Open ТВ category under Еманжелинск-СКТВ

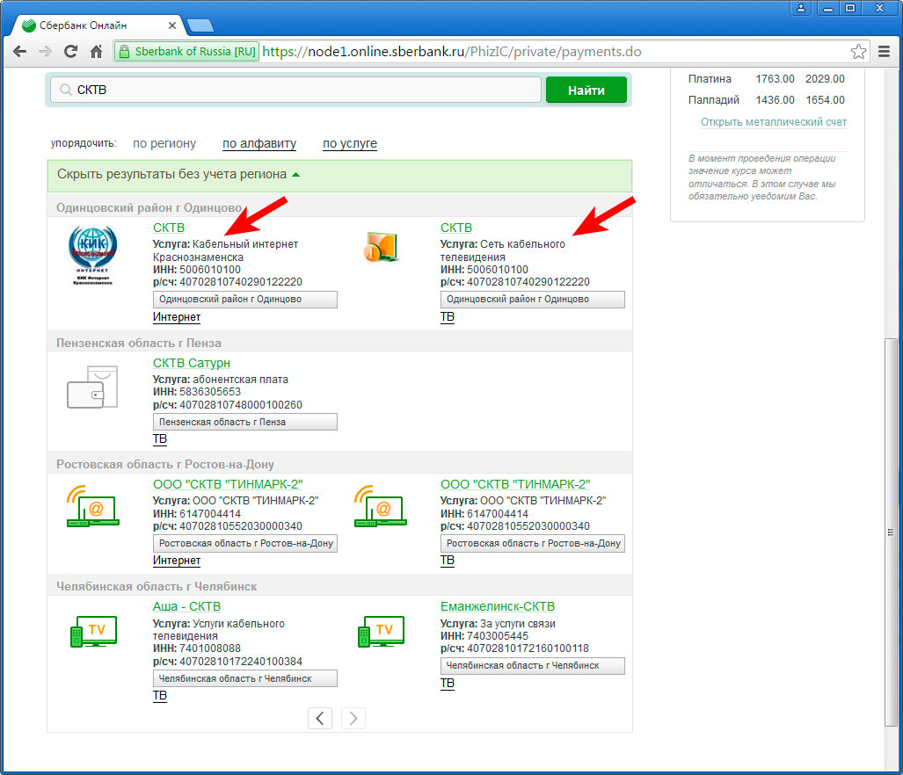point(447,683)
